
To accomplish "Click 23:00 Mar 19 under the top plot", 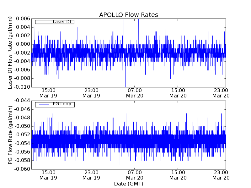I will (x=91, y=92).
